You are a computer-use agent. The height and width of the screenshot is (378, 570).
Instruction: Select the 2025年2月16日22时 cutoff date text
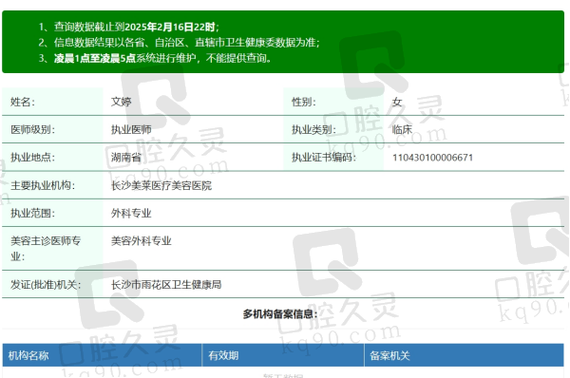click(x=170, y=27)
